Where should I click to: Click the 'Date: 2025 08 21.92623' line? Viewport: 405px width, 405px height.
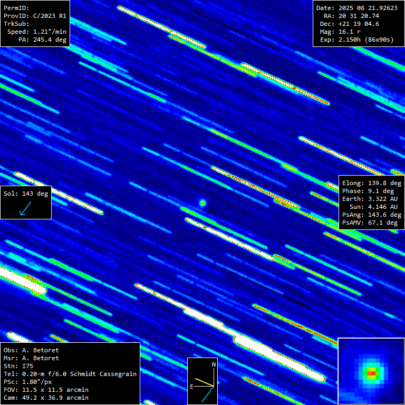pyautogui.click(x=356, y=8)
